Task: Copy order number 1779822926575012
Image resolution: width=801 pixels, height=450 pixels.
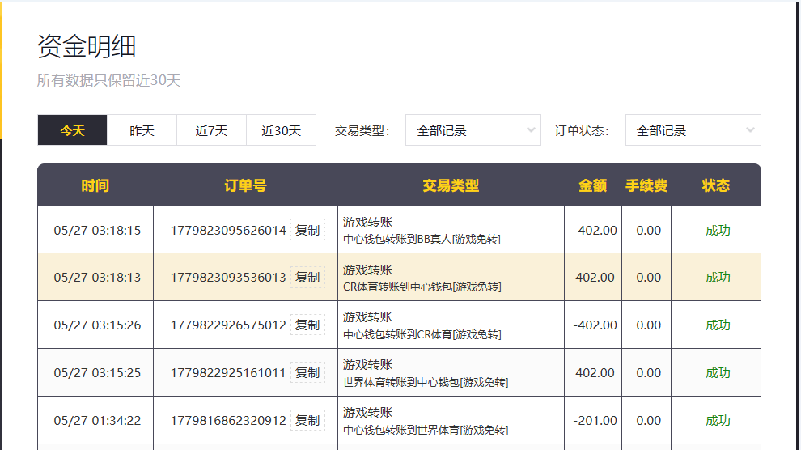Action: pyautogui.click(x=307, y=325)
